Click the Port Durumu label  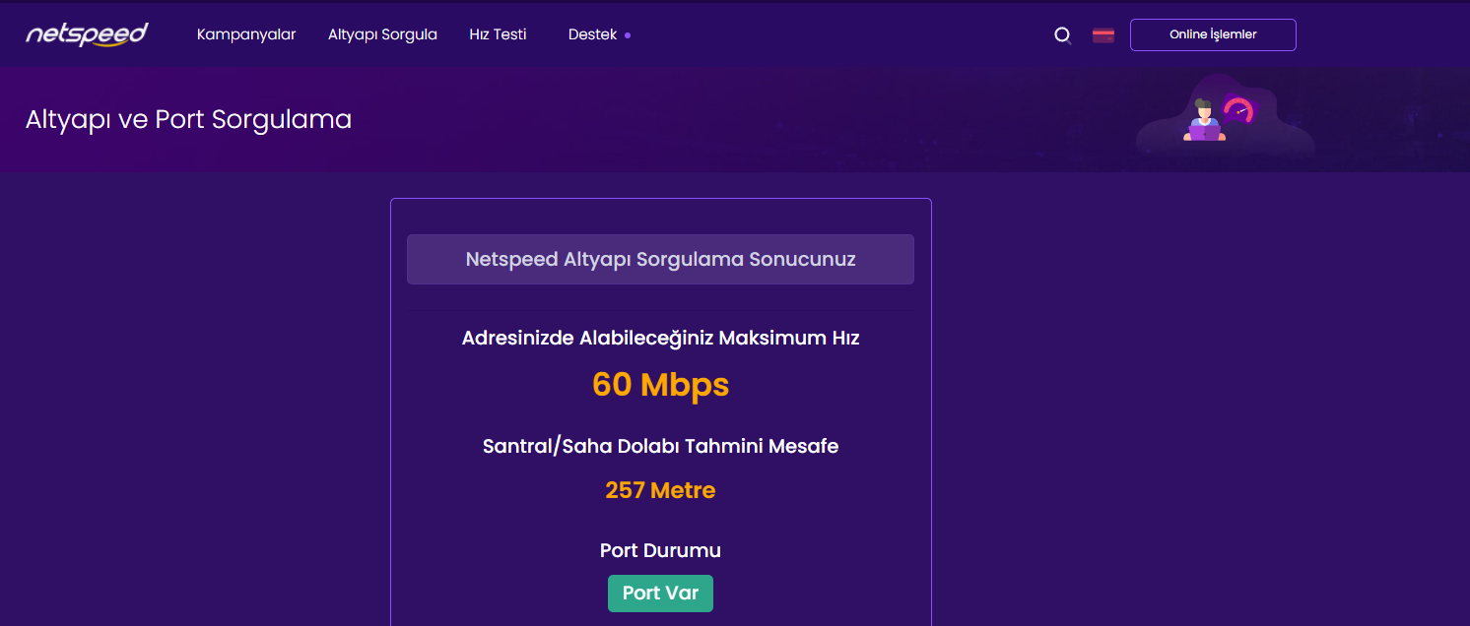[660, 550]
